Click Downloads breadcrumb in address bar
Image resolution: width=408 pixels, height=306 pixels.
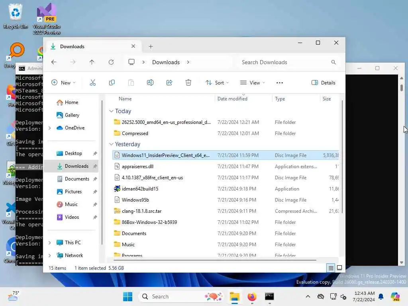pos(166,62)
